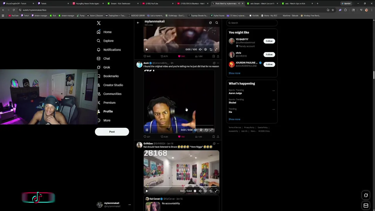Screen dimensions: 375x211
Task: Bookmark the top video post
Action: (214, 56)
